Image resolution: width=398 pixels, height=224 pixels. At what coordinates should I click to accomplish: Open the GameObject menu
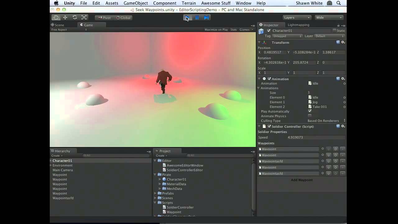[136, 3]
